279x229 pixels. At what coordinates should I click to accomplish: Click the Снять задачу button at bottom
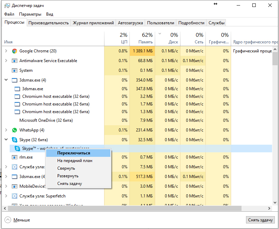click(x=260, y=220)
